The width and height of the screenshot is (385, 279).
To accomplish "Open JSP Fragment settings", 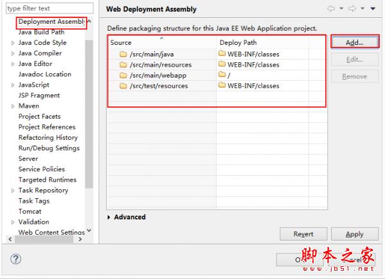I will [39, 96].
